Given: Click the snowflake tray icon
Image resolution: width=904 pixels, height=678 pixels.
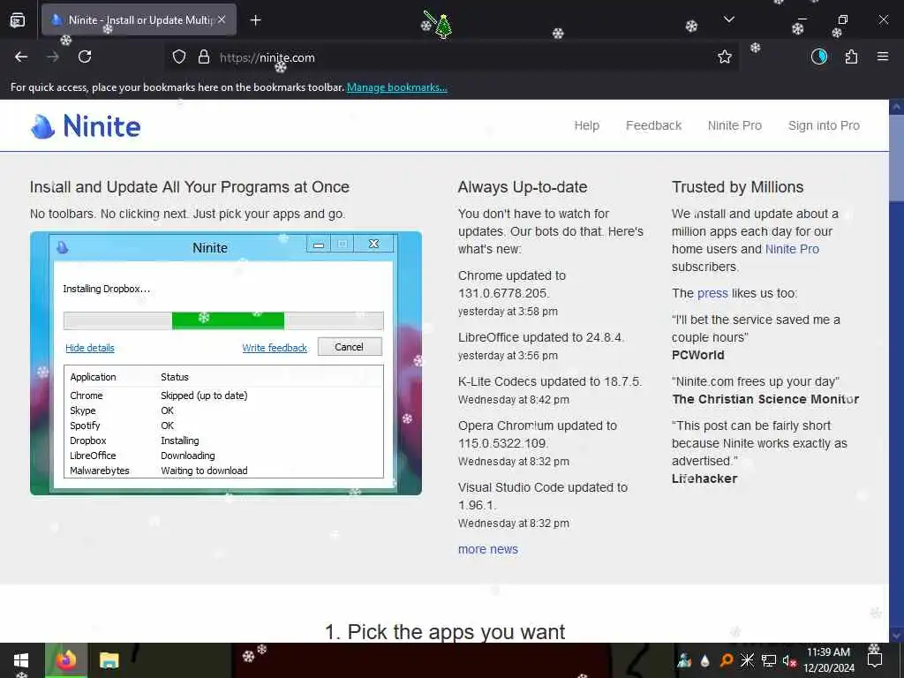Looking at the screenshot, I should coord(747,660).
